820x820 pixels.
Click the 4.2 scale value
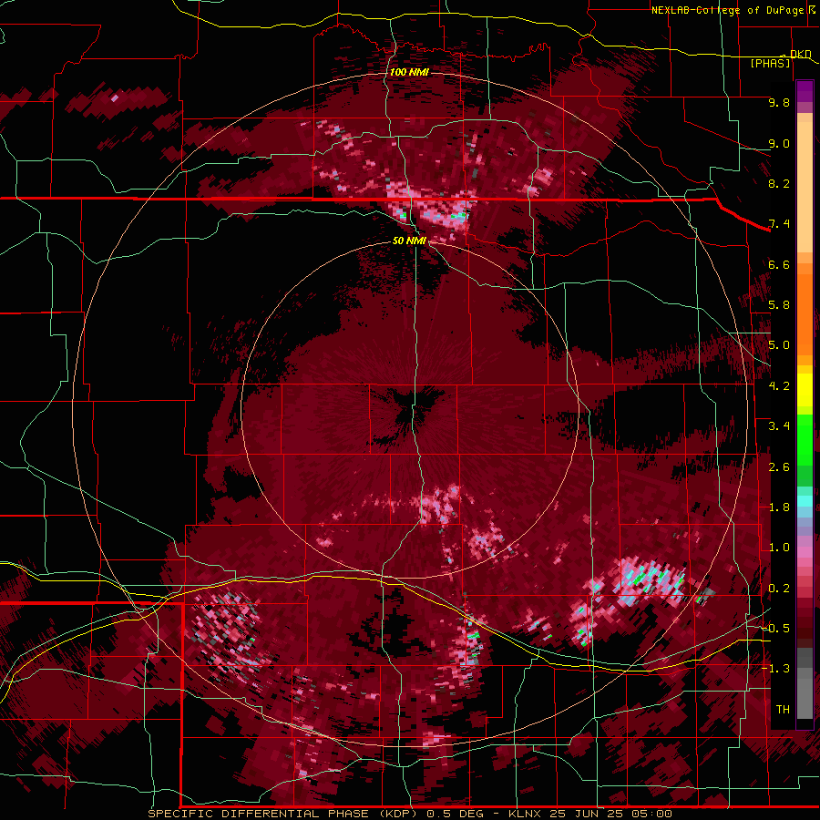pos(779,386)
